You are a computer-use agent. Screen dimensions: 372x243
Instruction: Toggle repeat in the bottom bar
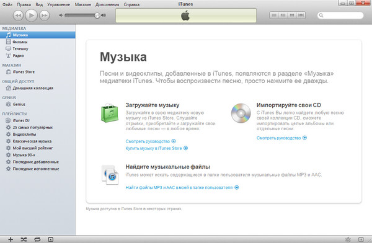pos(37,239)
